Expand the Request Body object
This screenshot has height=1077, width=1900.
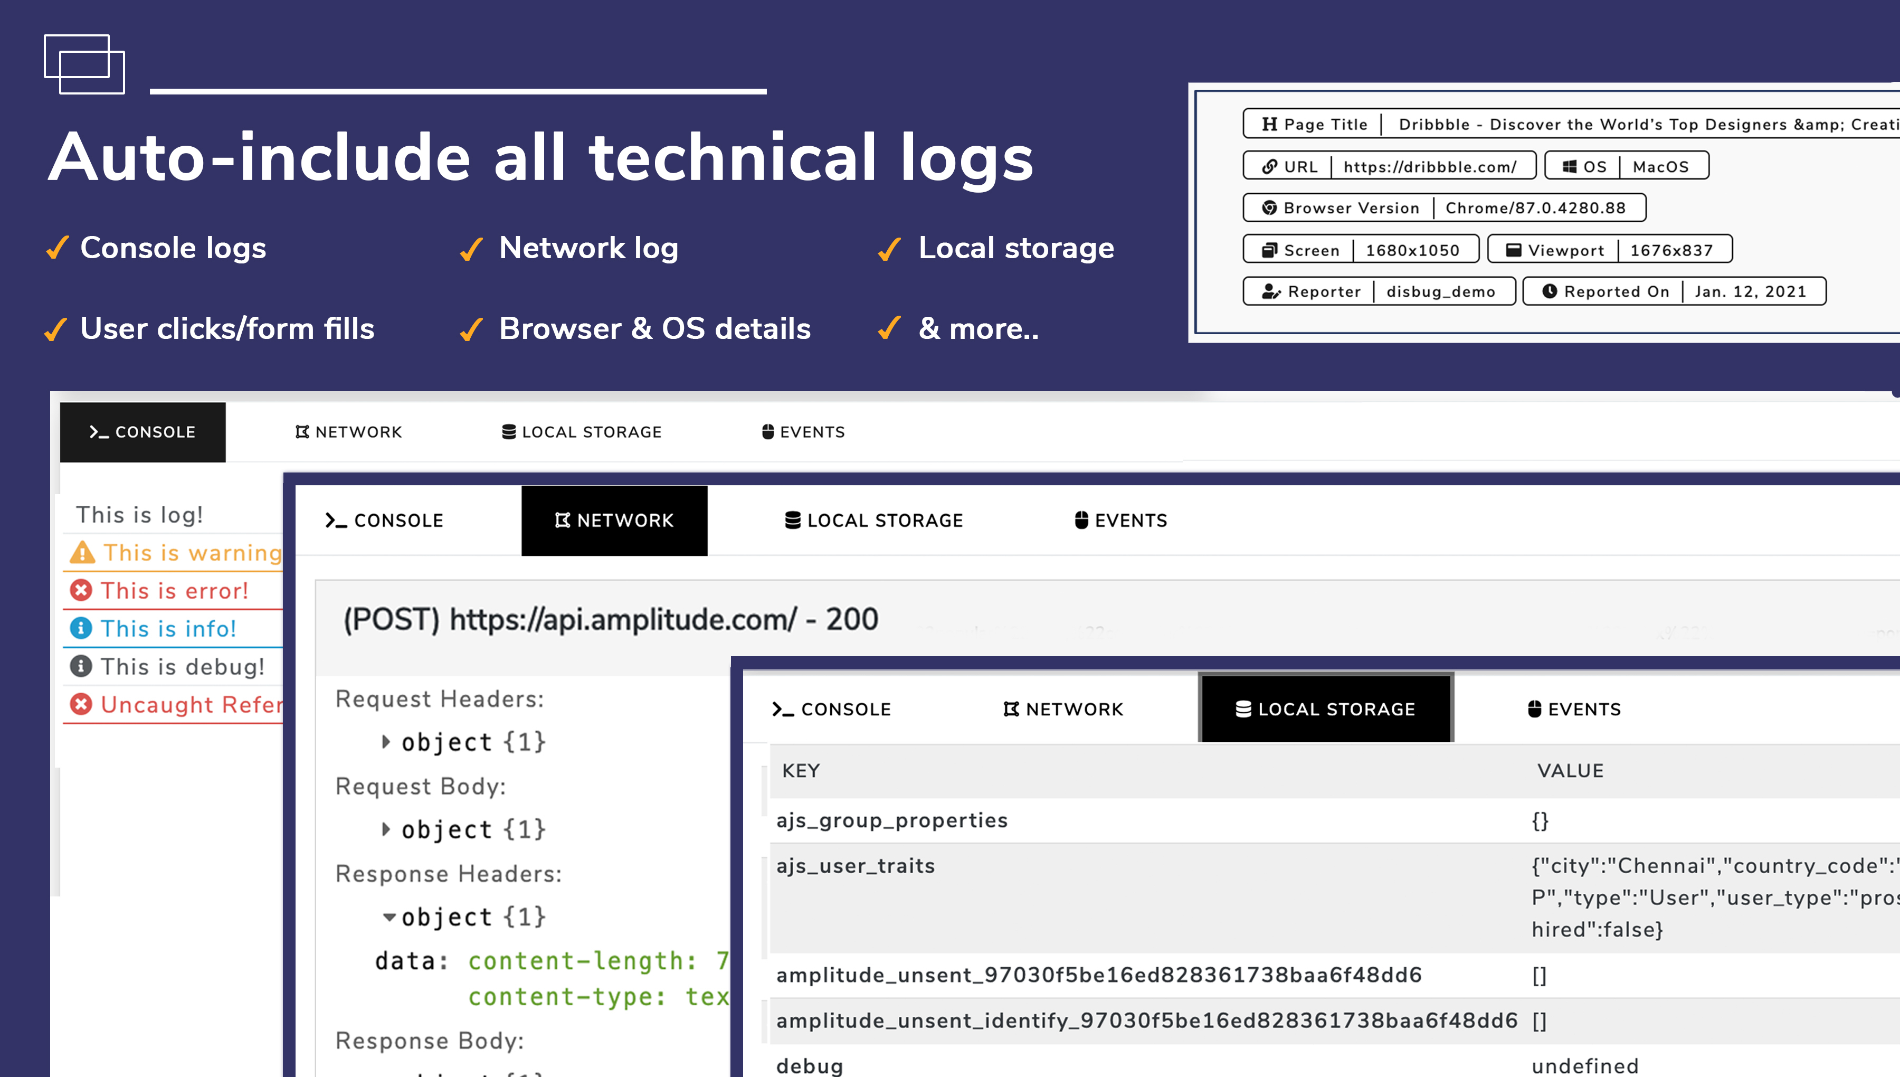pyautogui.click(x=386, y=828)
